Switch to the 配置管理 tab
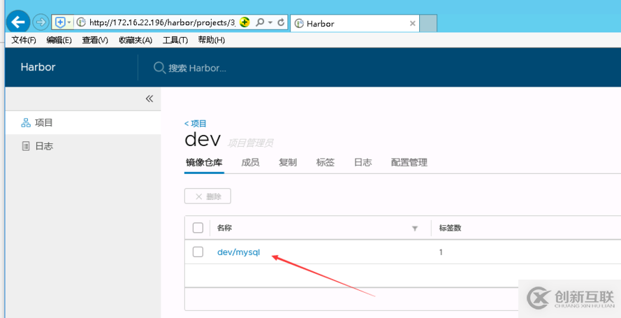Screen dimensions: 621x318 click(409, 163)
